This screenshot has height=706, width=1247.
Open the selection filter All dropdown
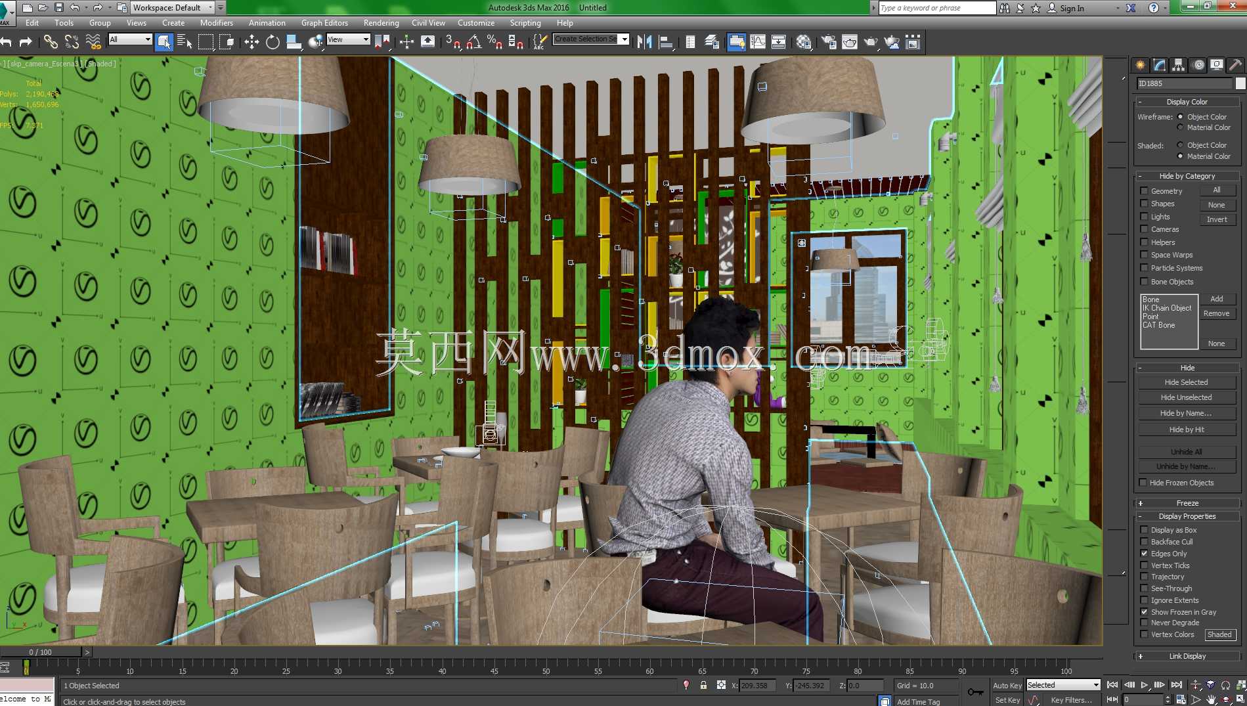click(x=130, y=39)
